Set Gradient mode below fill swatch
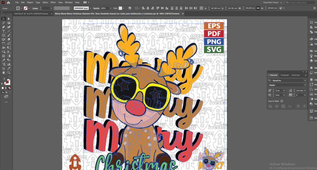 click(x=6, y=88)
